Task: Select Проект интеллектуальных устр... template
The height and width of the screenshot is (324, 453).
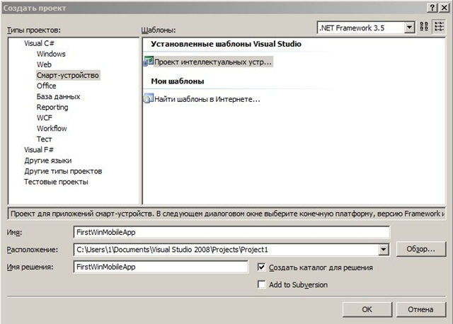Action: point(213,62)
